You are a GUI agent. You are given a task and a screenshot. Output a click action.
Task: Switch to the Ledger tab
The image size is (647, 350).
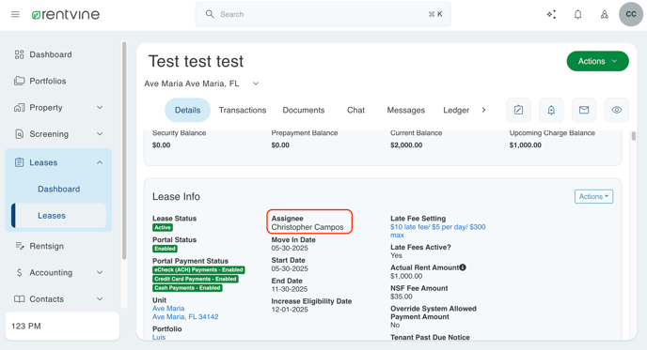tap(456, 110)
